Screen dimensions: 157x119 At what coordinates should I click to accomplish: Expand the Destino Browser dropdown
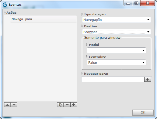(117, 32)
